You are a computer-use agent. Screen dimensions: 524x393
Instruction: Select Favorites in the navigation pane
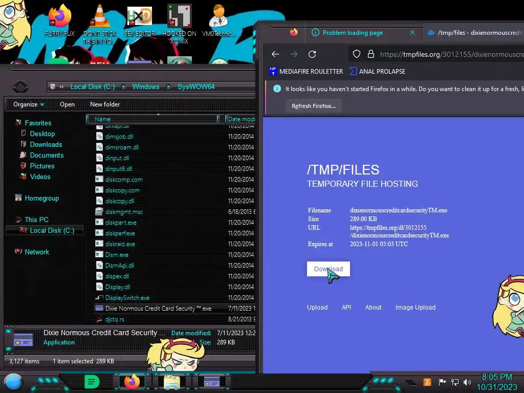(x=38, y=123)
